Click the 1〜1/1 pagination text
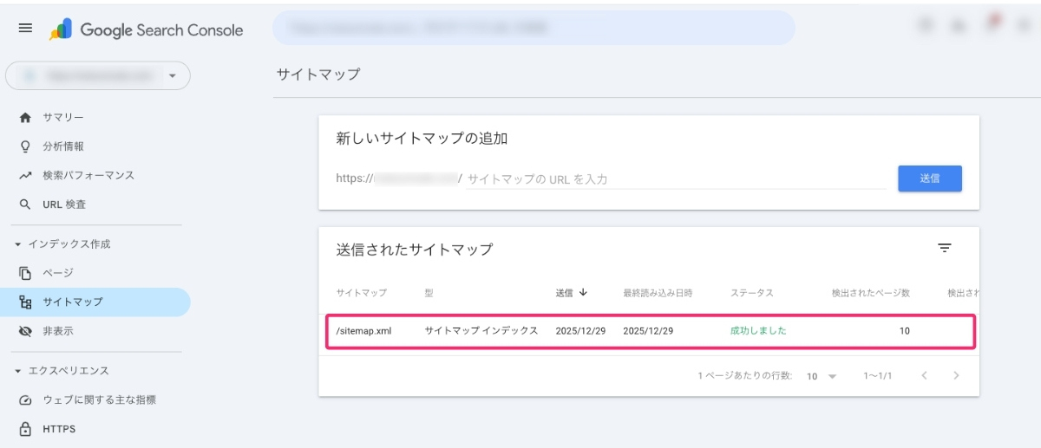 click(877, 376)
